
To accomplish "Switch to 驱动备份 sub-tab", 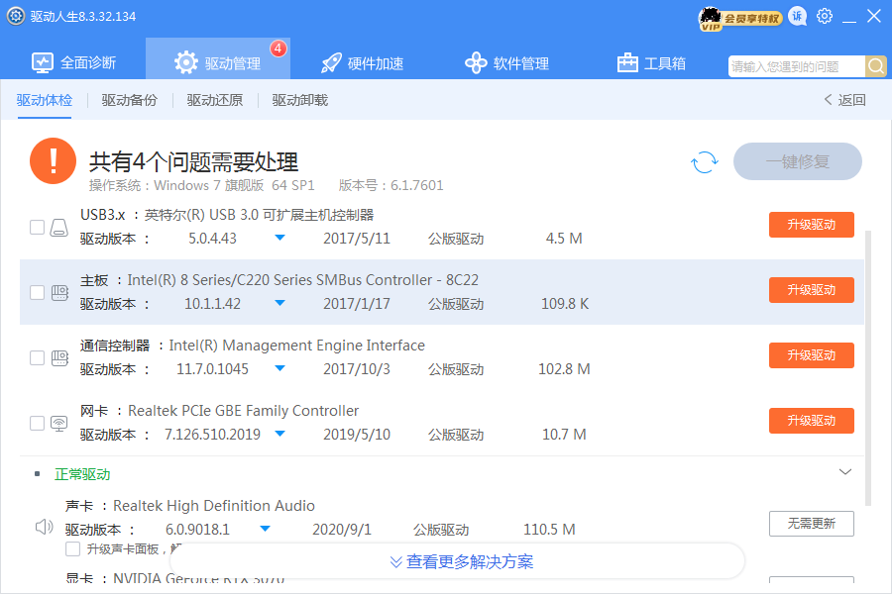I will pos(129,100).
